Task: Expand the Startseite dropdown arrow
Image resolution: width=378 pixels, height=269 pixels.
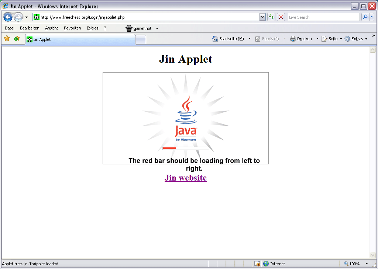Action: click(x=250, y=38)
